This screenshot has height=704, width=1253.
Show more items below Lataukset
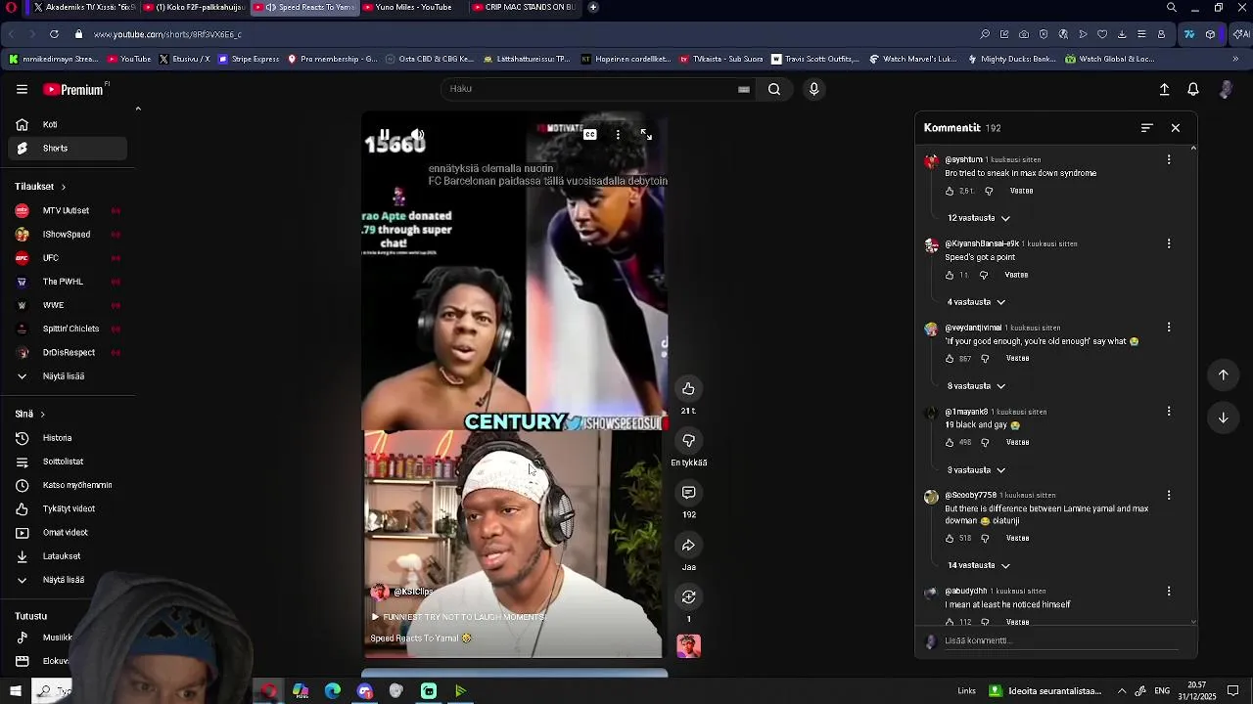click(69, 580)
